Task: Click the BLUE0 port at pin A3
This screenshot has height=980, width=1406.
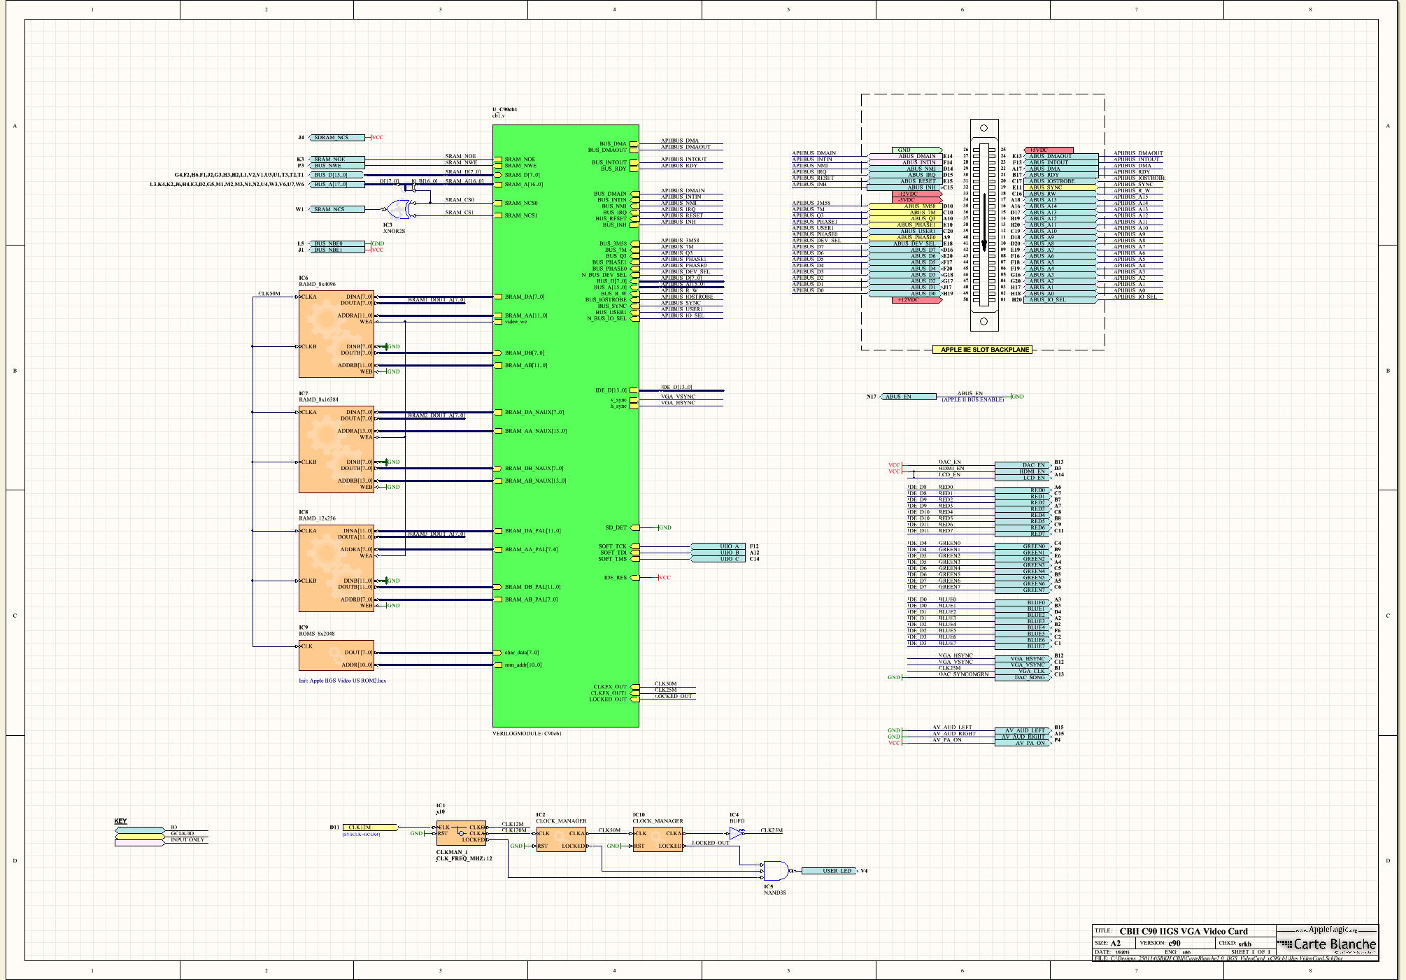Action: tap(1023, 602)
